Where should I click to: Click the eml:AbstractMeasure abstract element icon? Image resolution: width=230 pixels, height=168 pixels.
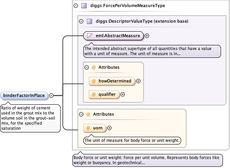[x=90, y=36]
